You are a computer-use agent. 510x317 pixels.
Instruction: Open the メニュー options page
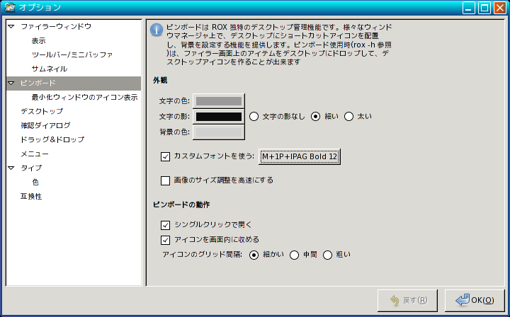[x=35, y=154]
